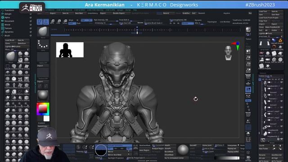The width and height of the screenshot is (288, 162).
Task: Select the SimpleBrush gold S tool
Action: tap(280, 40)
